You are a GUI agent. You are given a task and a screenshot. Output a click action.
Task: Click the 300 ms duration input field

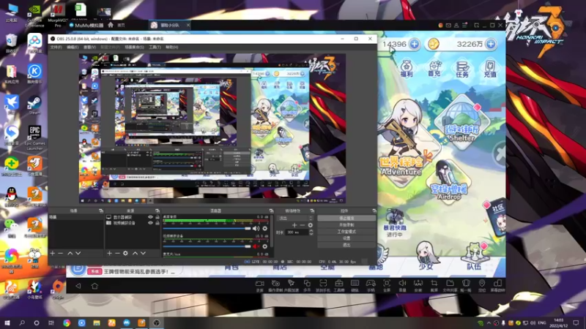[x=297, y=232]
